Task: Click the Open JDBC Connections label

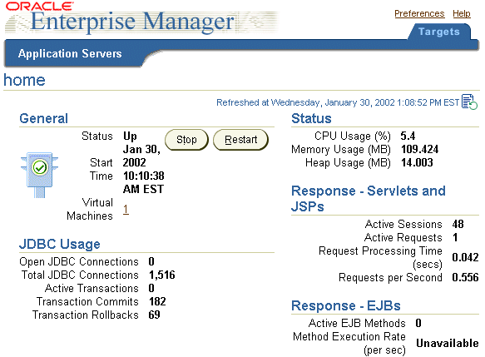Action: [x=79, y=262]
